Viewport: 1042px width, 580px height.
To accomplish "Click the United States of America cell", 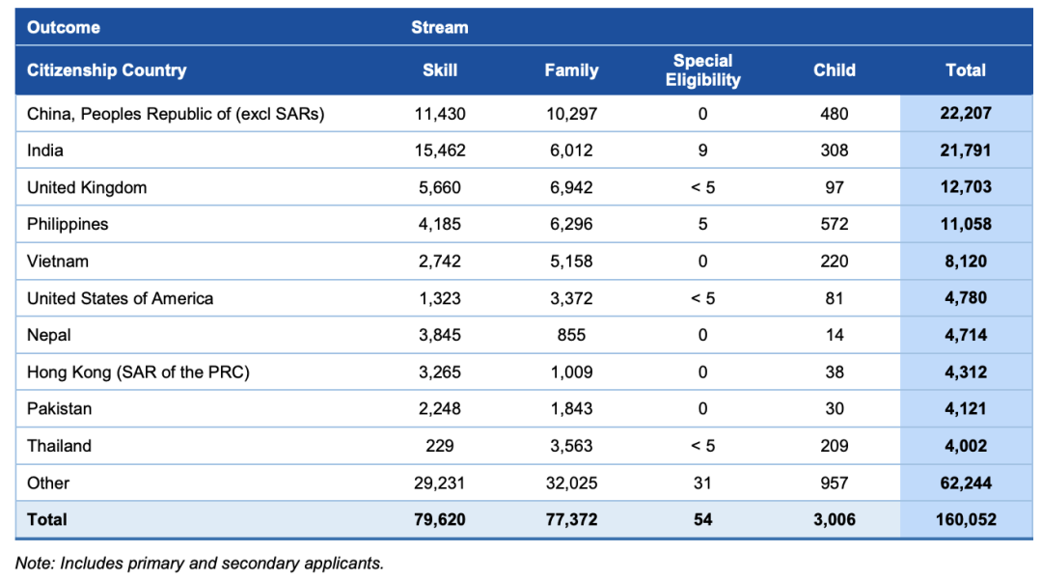I will pos(120,298).
